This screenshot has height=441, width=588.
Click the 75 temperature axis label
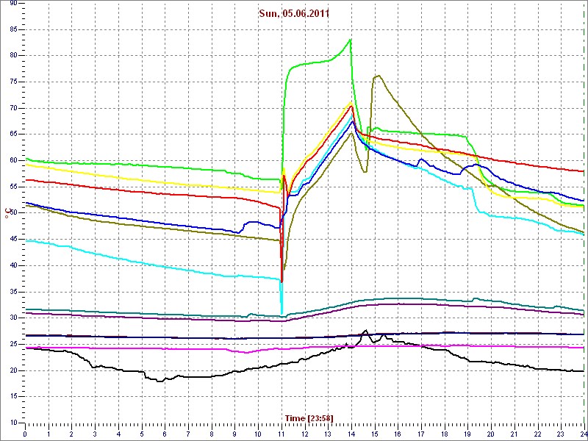click(13, 82)
